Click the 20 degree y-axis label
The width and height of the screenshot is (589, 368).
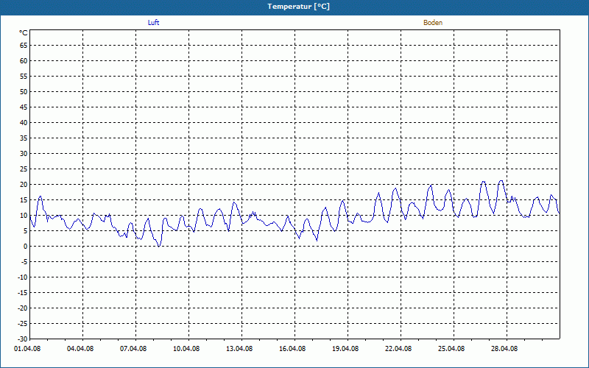click(x=23, y=185)
